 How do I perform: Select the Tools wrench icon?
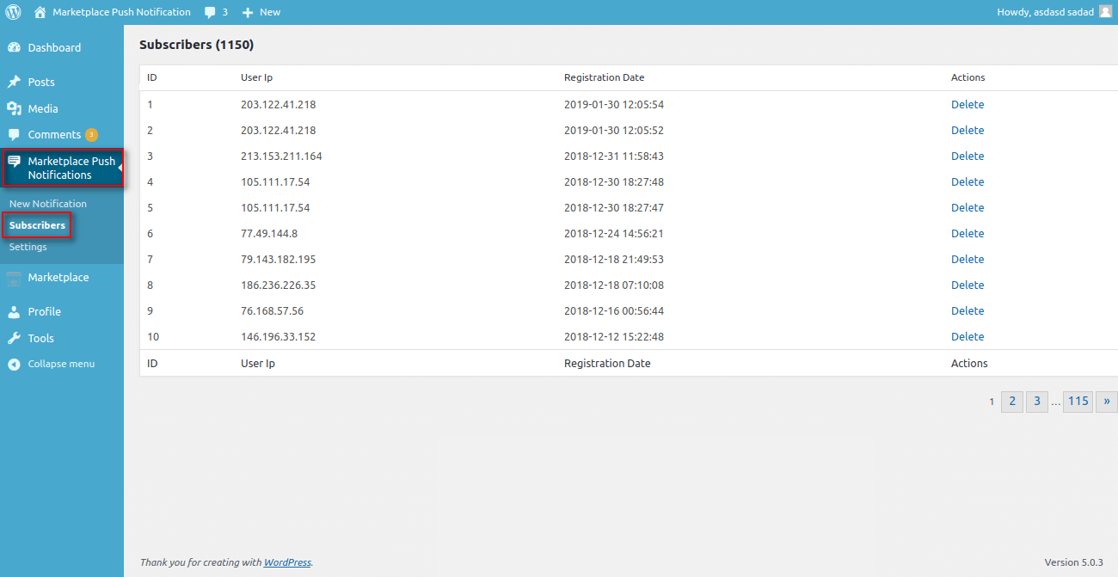point(15,338)
